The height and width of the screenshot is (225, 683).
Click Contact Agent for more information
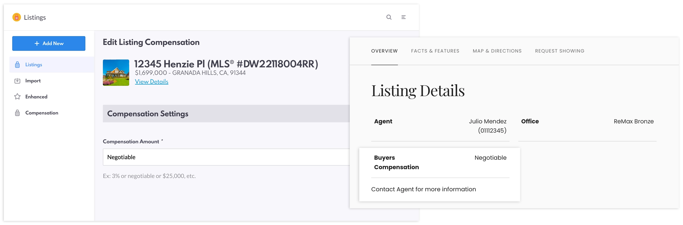[423, 189]
